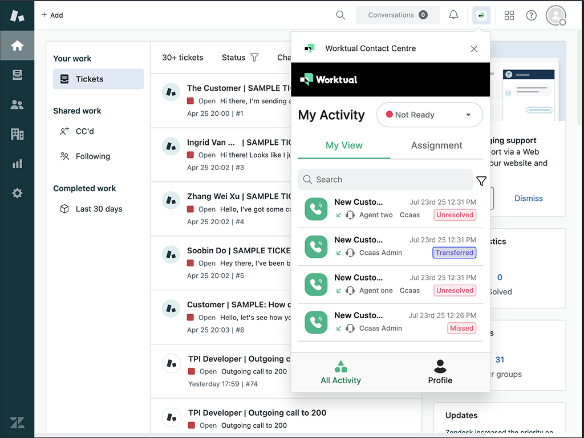Select the My View tab
This screenshot has height=438, width=584.
[x=344, y=145]
